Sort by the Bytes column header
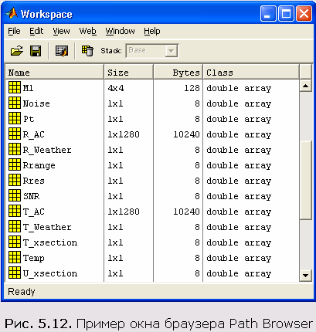 (178, 72)
